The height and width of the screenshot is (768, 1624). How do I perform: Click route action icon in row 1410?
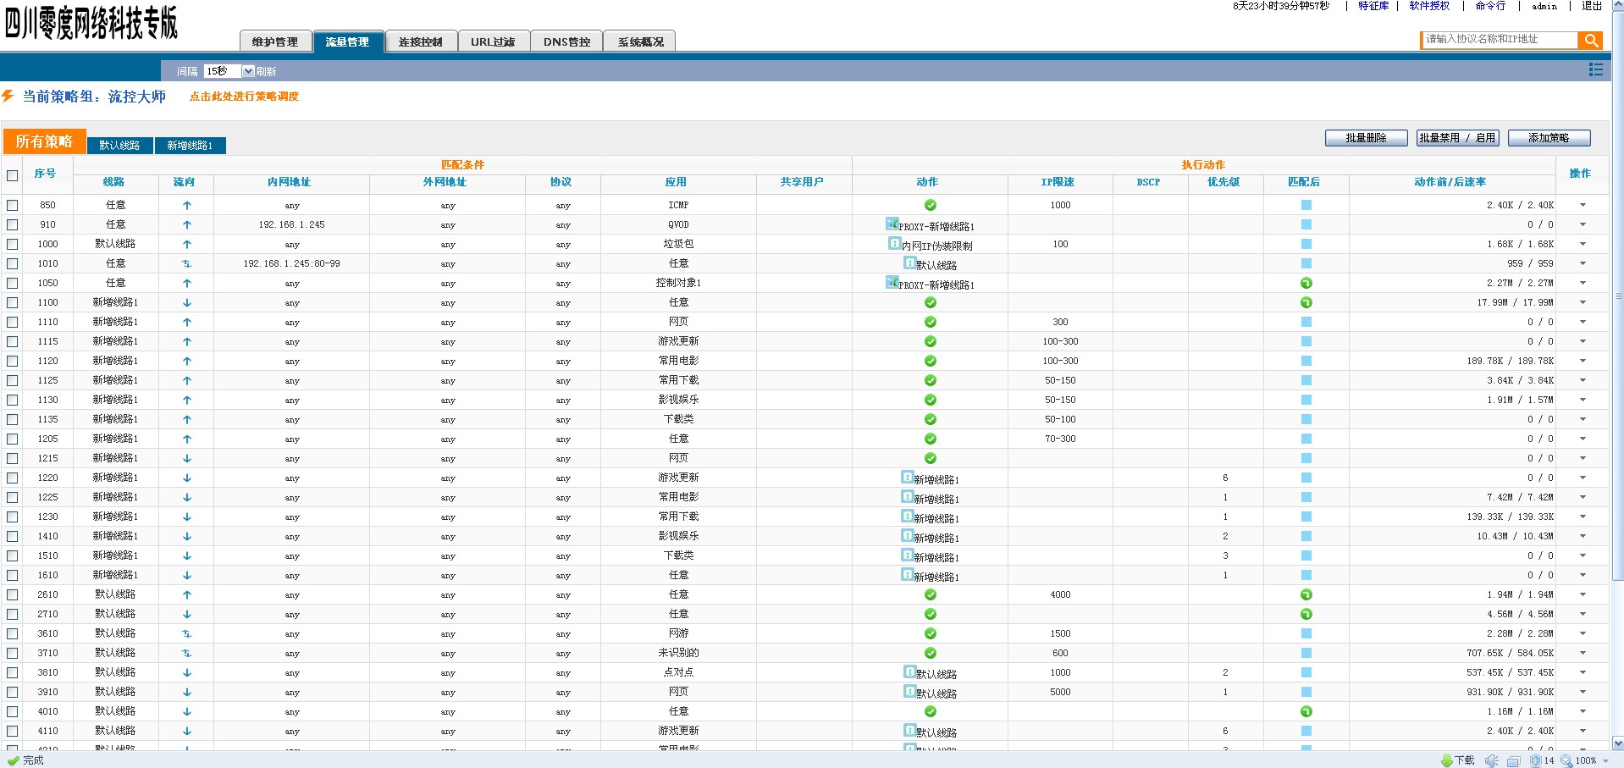[x=907, y=535]
